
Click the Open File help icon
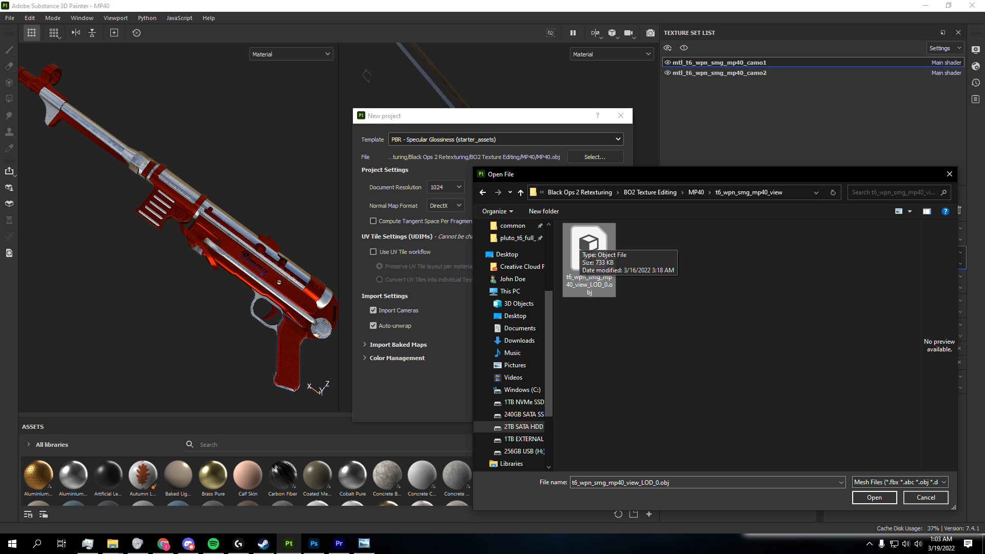tap(945, 211)
